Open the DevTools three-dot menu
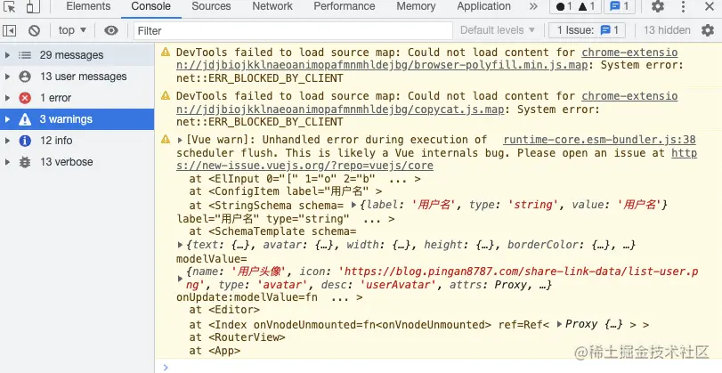The width and height of the screenshot is (722, 373). (x=684, y=6)
